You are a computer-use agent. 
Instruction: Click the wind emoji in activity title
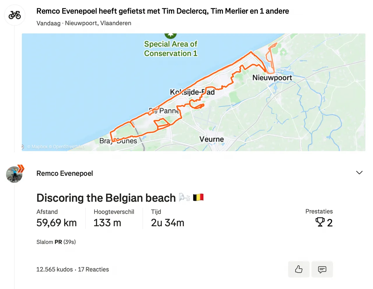184,197
